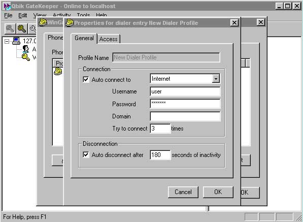This screenshot has height=222, width=303.
Task: Click into the Username field
Action: coord(185,91)
